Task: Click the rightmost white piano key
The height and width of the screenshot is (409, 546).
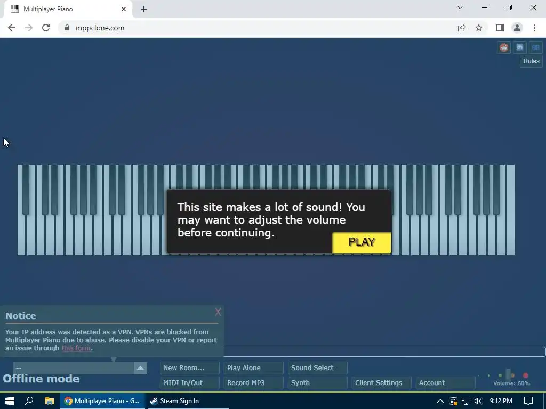Action: [x=511, y=210]
